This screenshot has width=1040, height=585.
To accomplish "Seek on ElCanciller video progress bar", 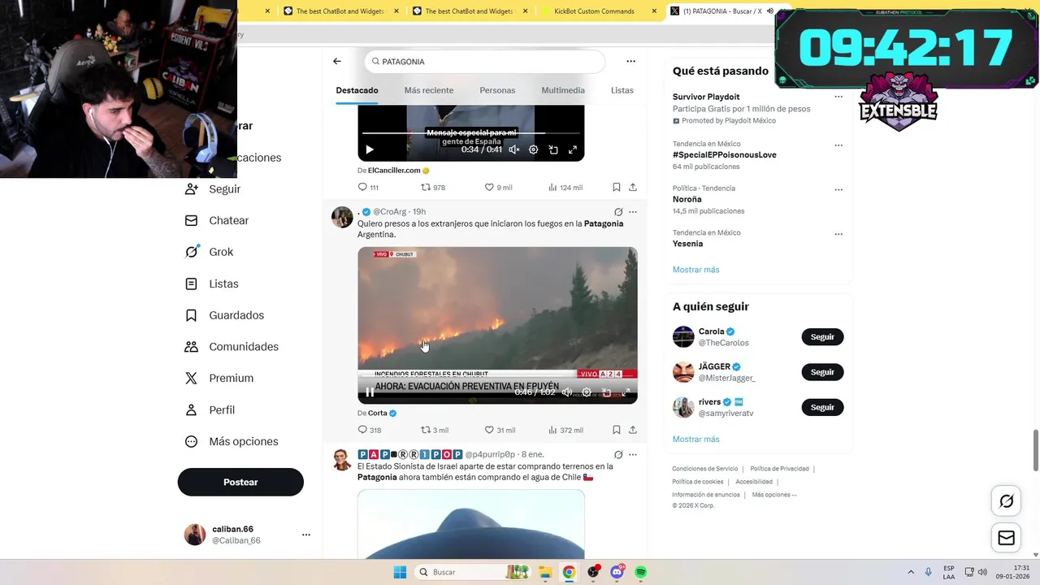I will coord(470,132).
